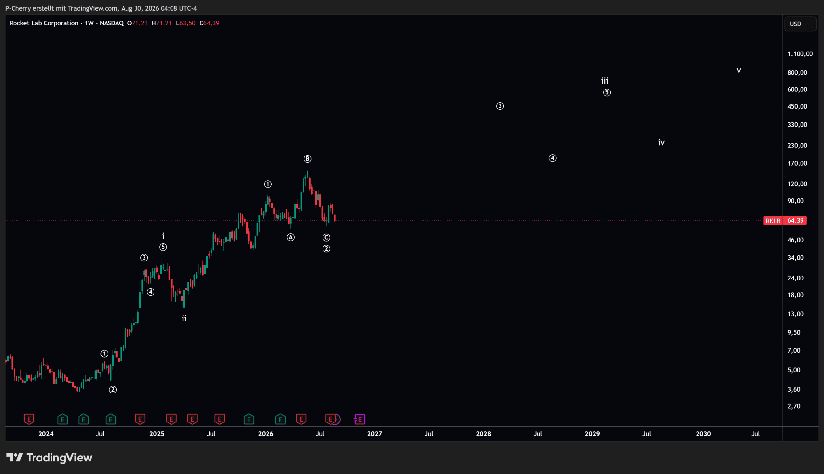The width and height of the screenshot is (824, 474).
Task: Click the May 2025 red earnings marker
Action: click(192, 419)
